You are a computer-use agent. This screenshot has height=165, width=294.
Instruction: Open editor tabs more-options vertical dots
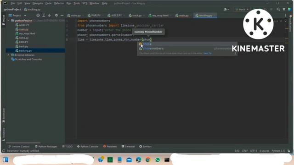pos(285,16)
